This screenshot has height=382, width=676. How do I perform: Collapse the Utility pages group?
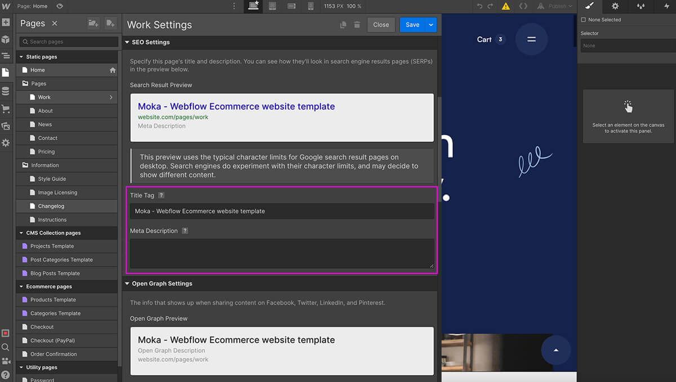pos(21,367)
